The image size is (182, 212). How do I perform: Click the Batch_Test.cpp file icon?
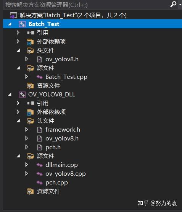point(40,77)
